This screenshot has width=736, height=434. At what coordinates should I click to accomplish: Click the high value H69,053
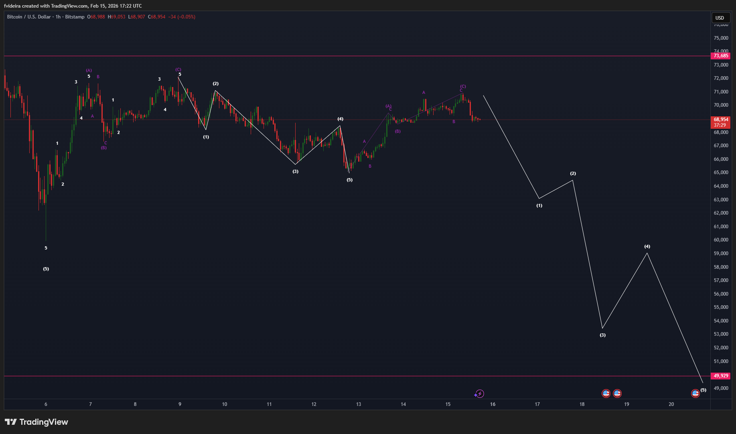click(116, 17)
